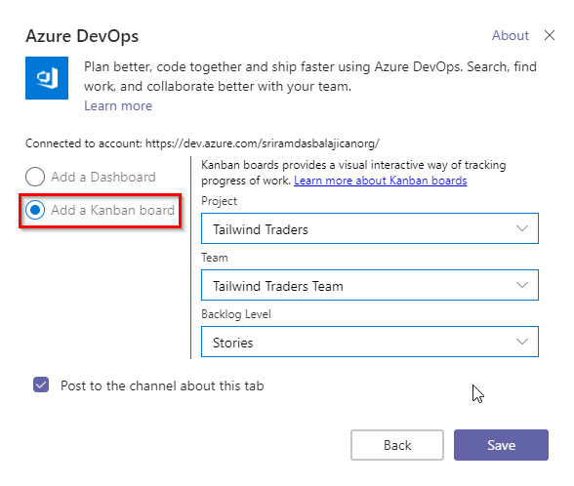Click the Team dropdown chevron arrow
The height and width of the screenshot is (486, 574).
coord(521,285)
